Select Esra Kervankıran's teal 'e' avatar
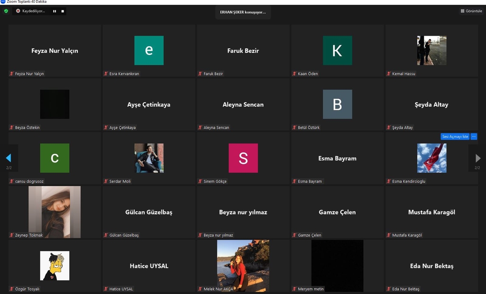This screenshot has height=294, width=486. tap(149, 50)
